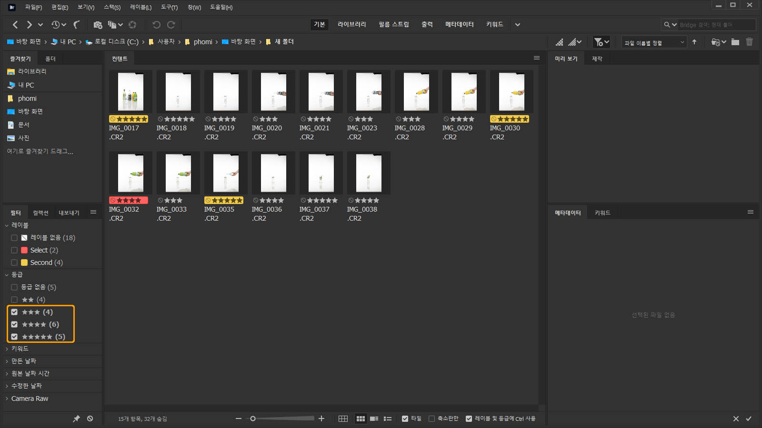Click the thumbnail size slider handle
The width and height of the screenshot is (762, 428).
(x=253, y=418)
